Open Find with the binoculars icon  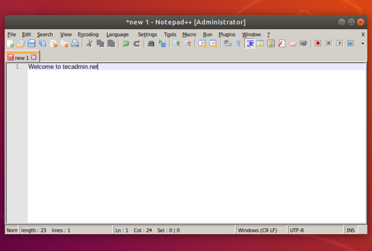[151, 44]
